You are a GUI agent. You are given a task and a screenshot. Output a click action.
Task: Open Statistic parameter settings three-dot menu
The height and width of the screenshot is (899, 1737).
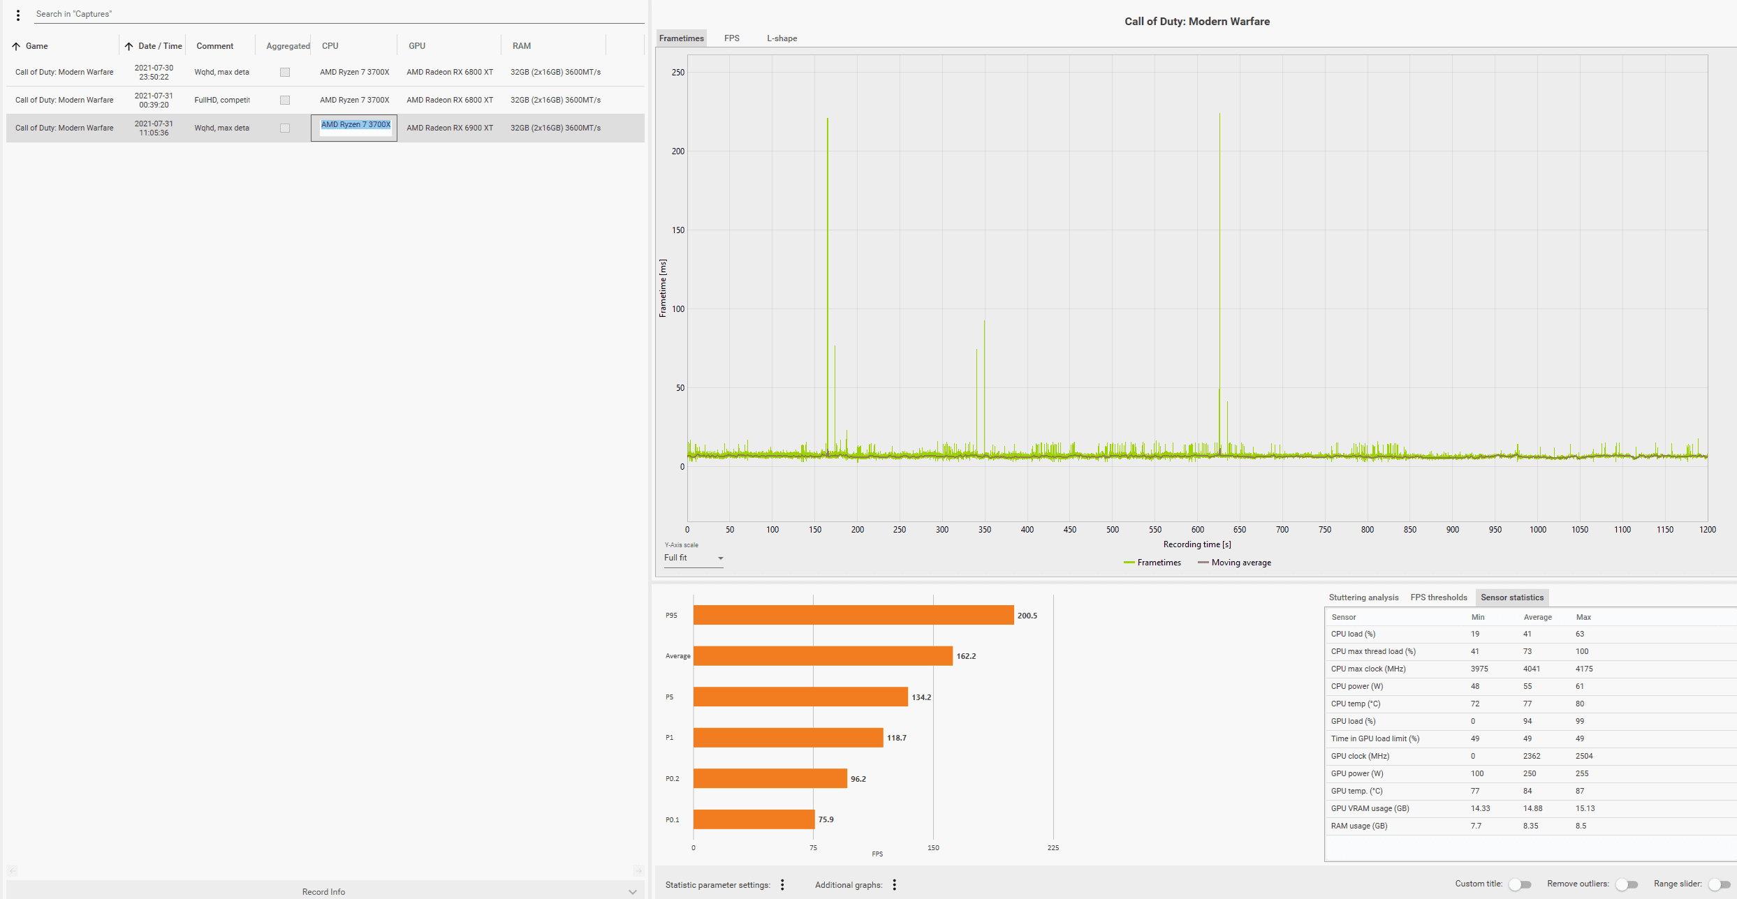pos(782,885)
